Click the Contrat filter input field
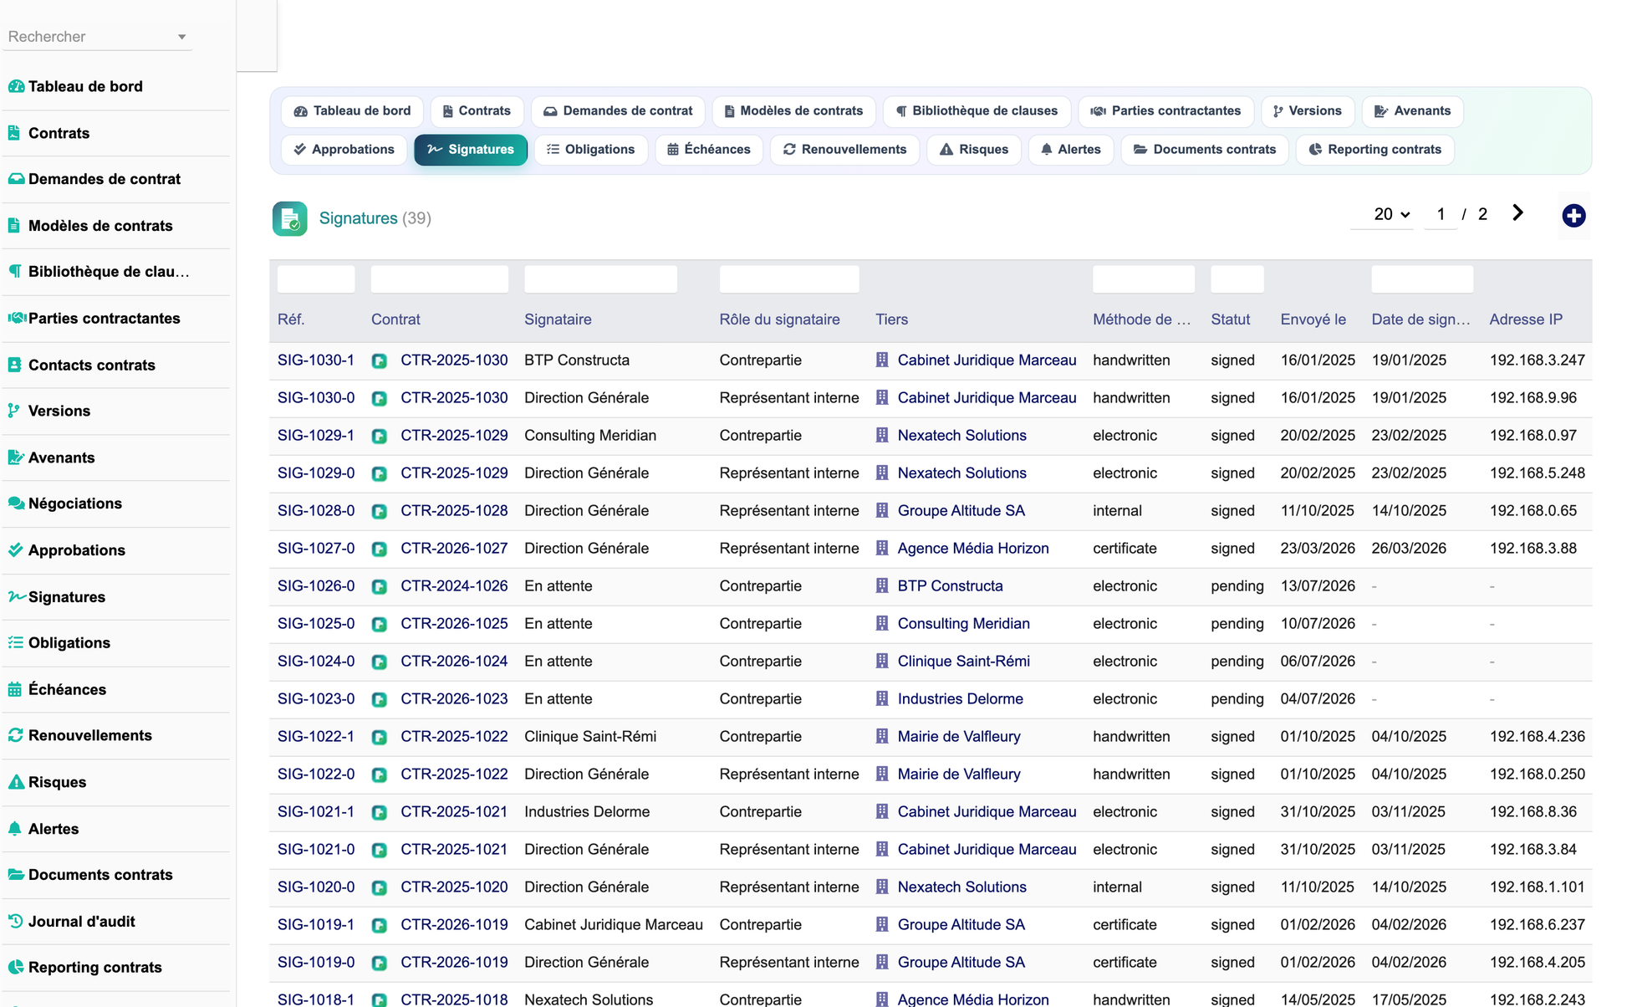1627x1007 pixels. (x=440, y=279)
